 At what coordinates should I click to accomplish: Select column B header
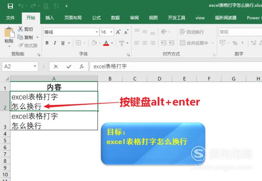coord(110,79)
